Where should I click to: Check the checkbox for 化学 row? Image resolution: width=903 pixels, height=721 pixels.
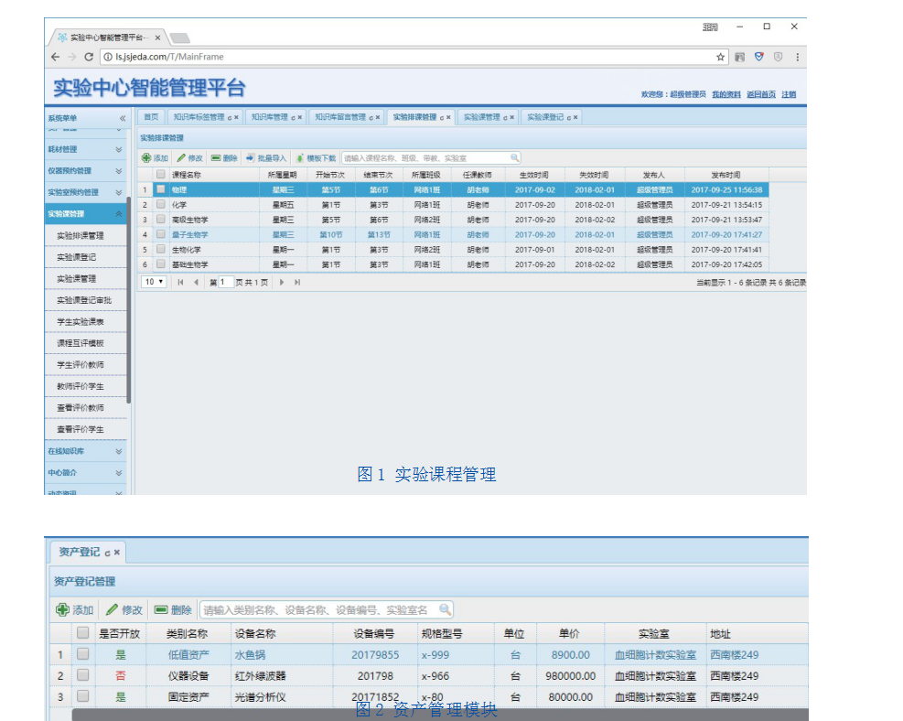point(161,204)
